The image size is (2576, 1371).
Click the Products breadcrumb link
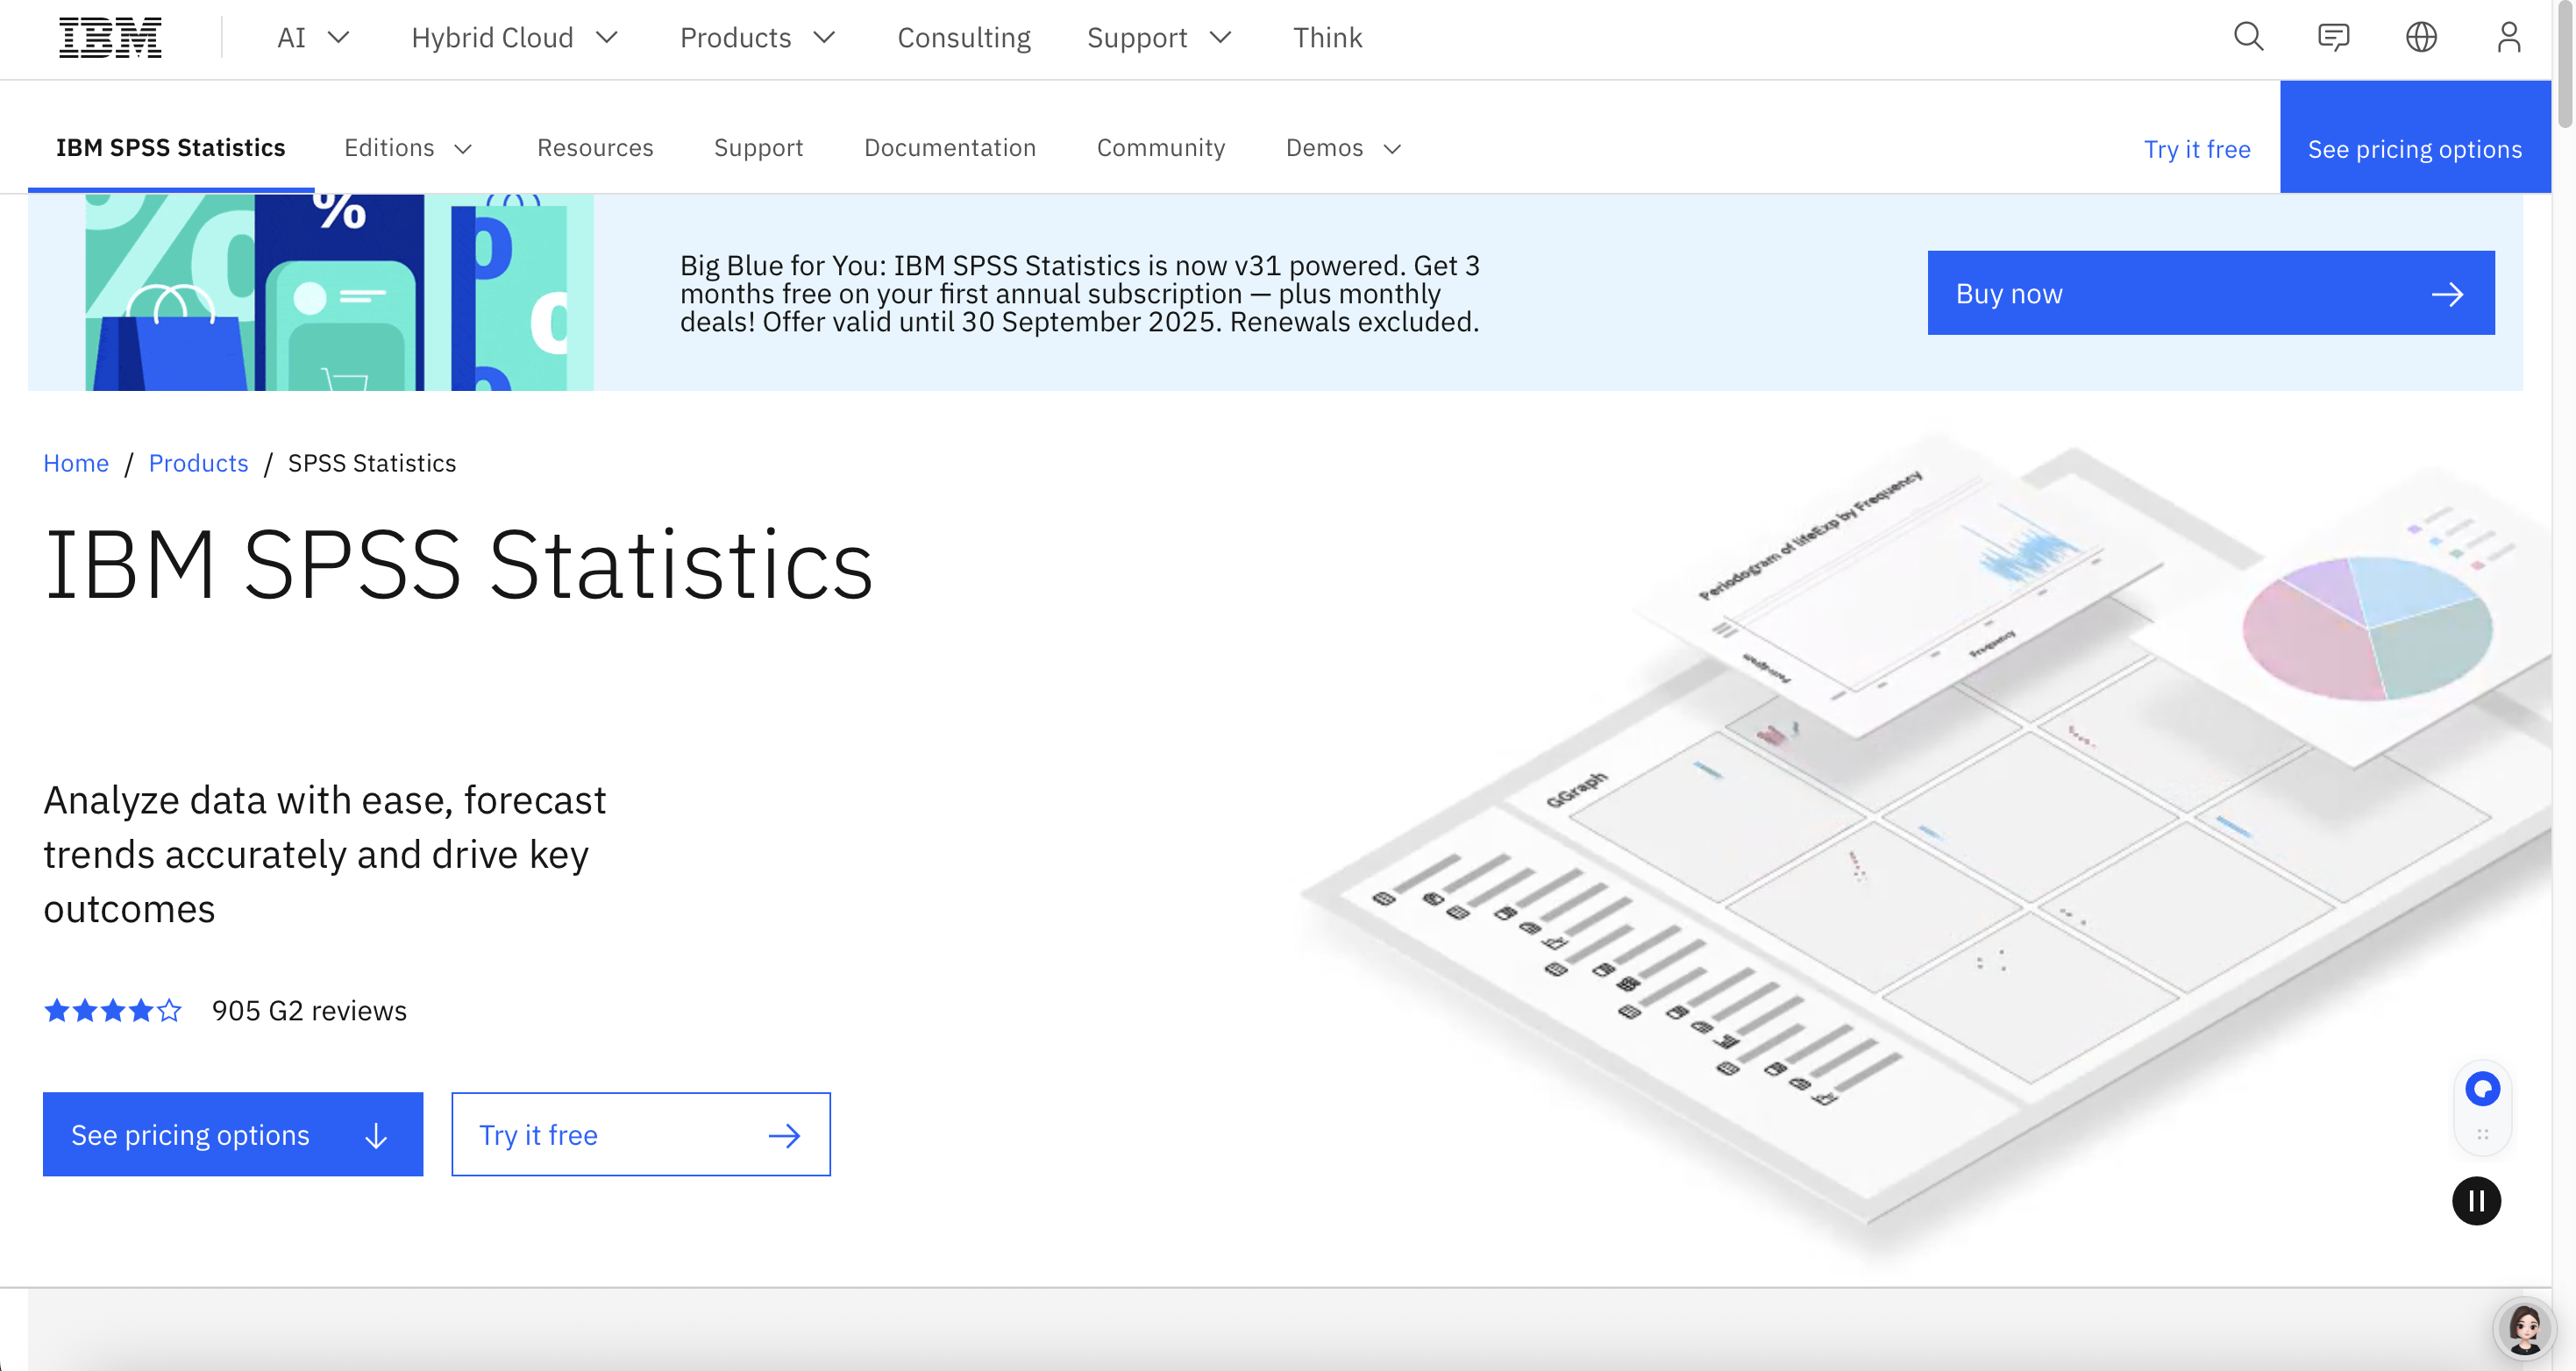coord(198,463)
